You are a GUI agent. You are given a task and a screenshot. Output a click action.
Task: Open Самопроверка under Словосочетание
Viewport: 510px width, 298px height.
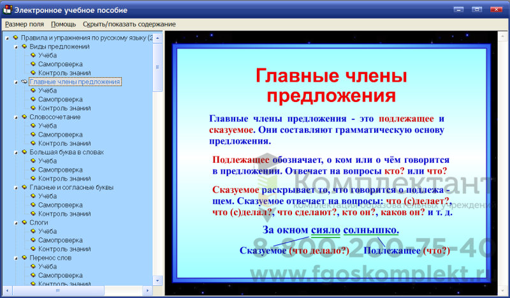coord(61,135)
